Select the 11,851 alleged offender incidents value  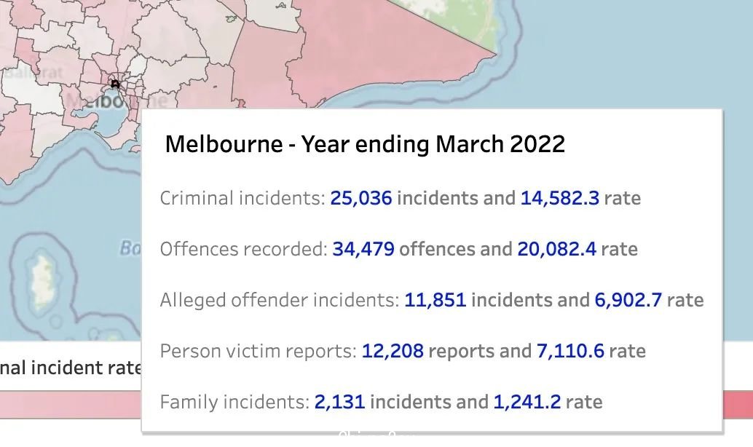[x=435, y=300]
